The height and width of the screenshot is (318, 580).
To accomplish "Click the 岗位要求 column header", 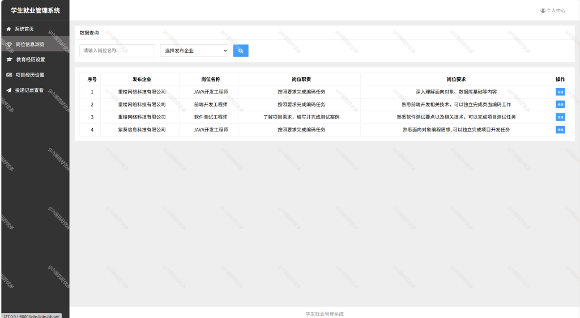I will pos(456,79).
